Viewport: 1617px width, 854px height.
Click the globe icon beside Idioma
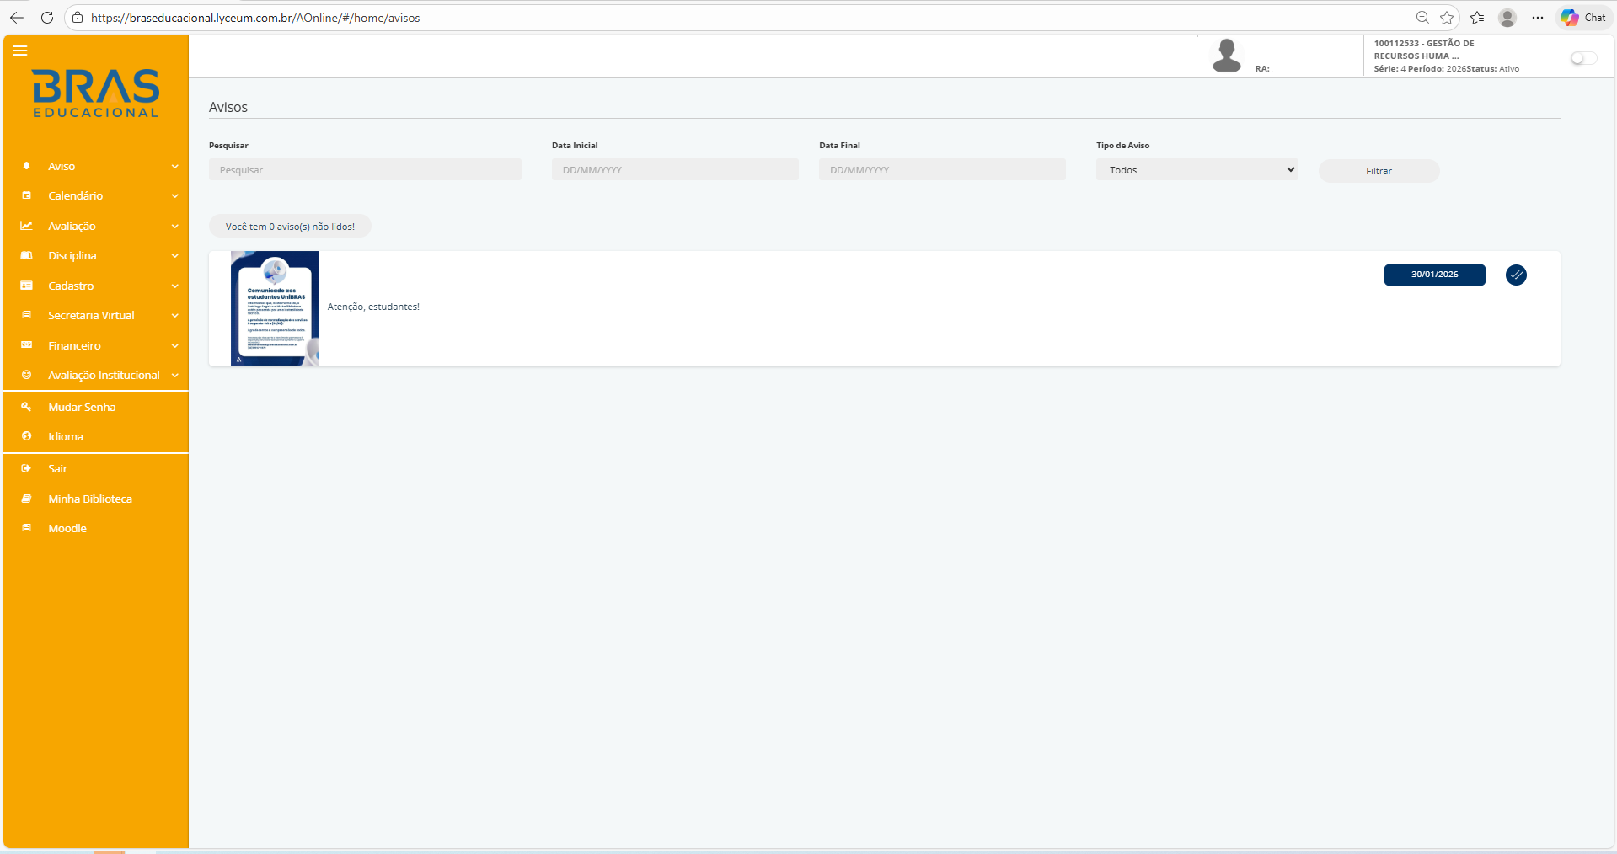(27, 436)
